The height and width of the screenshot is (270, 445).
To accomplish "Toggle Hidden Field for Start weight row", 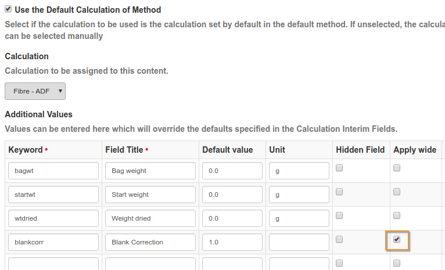I will pyautogui.click(x=340, y=192).
